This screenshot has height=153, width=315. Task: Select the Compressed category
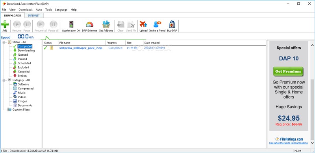26,88
